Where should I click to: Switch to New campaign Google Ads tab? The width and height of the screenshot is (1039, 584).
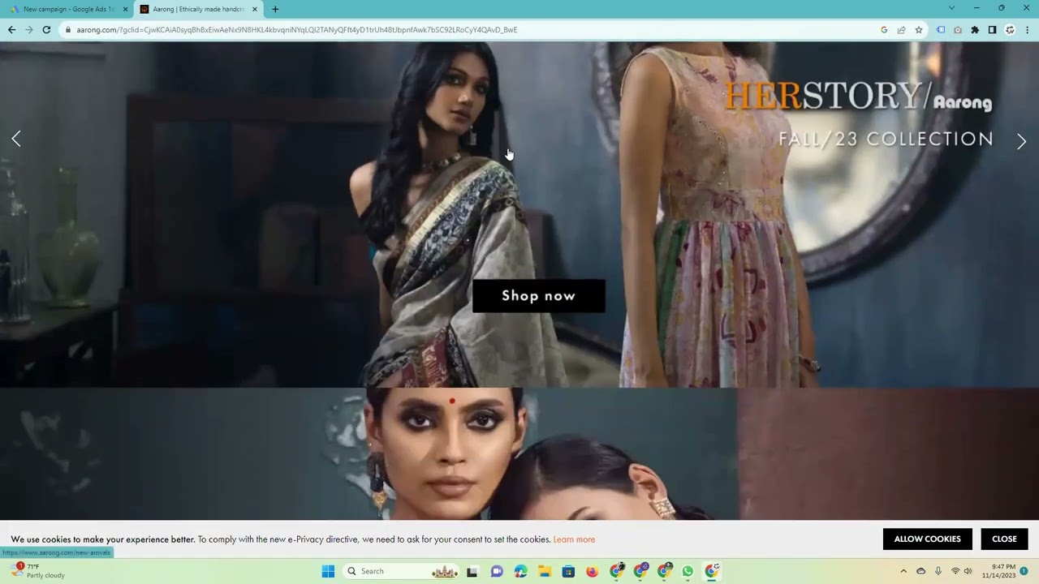click(x=69, y=9)
